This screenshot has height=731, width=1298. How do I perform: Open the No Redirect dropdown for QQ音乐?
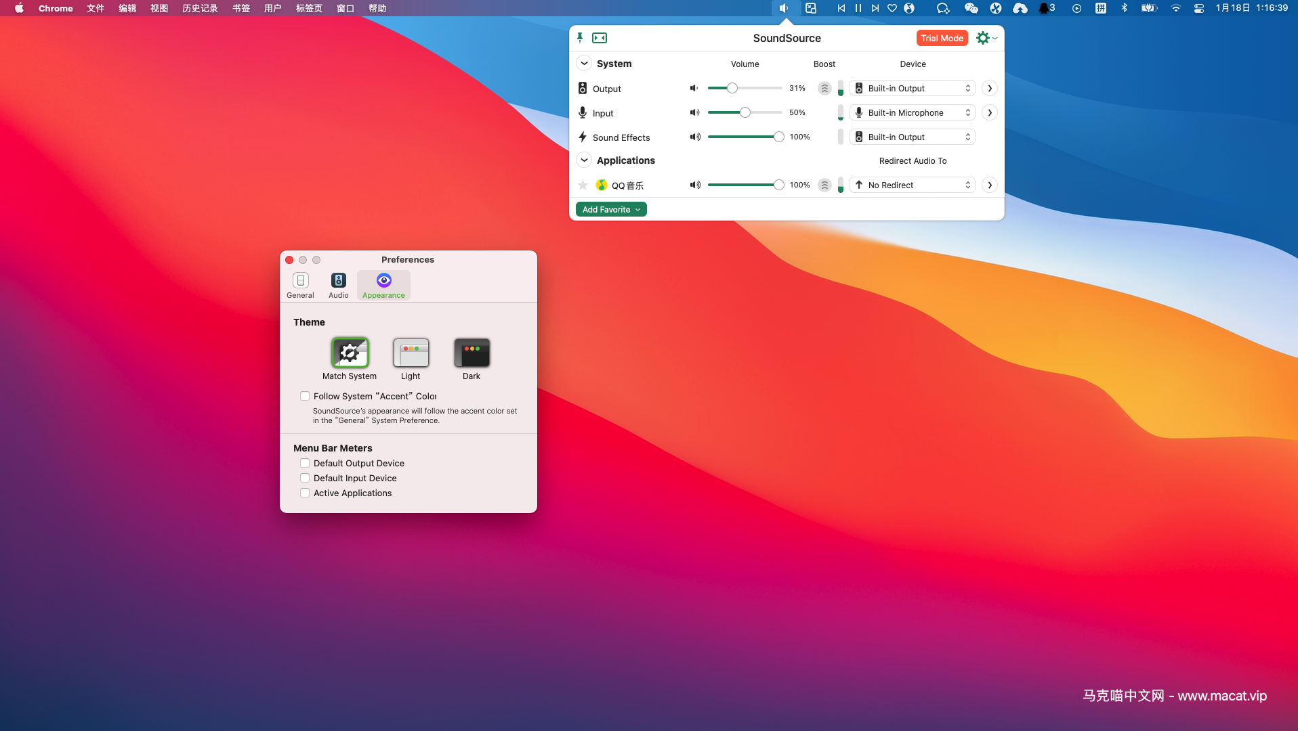pyautogui.click(x=913, y=185)
